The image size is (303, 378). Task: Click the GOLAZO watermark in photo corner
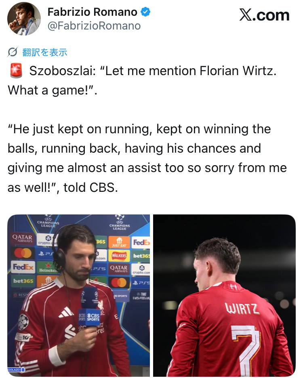[16, 370]
